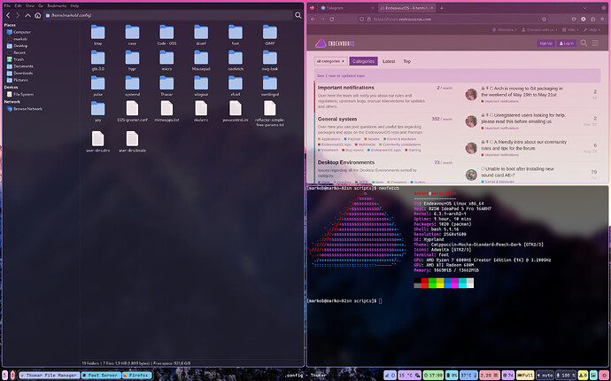Image resolution: width=611 pixels, height=381 pixels.
Task: Open the Desktop Environments category
Action: pyautogui.click(x=346, y=162)
